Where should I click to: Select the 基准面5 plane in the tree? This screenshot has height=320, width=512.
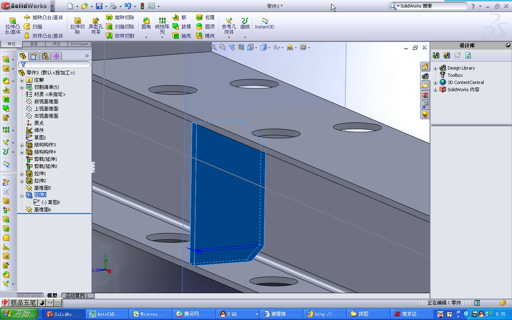42,188
